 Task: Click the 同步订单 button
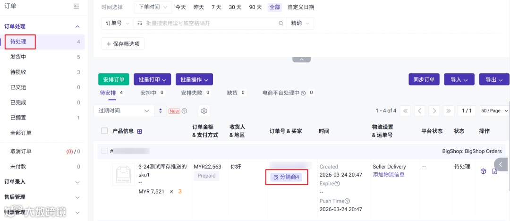tap(424, 79)
